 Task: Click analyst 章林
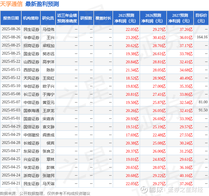click(50, 159)
